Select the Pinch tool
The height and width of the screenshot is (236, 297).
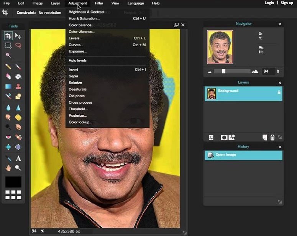pyautogui.click(x=18, y=147)
